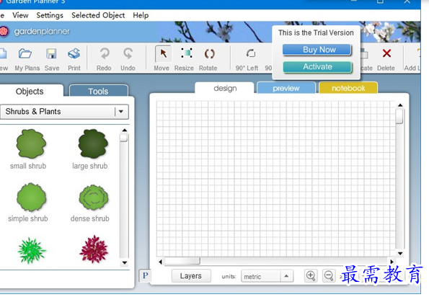Open the Settings menu
This screenshot has width=429, height=297.
(50, 15)
